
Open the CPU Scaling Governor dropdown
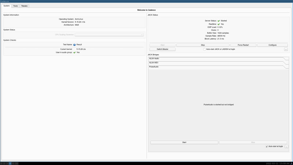click(109, 35)
